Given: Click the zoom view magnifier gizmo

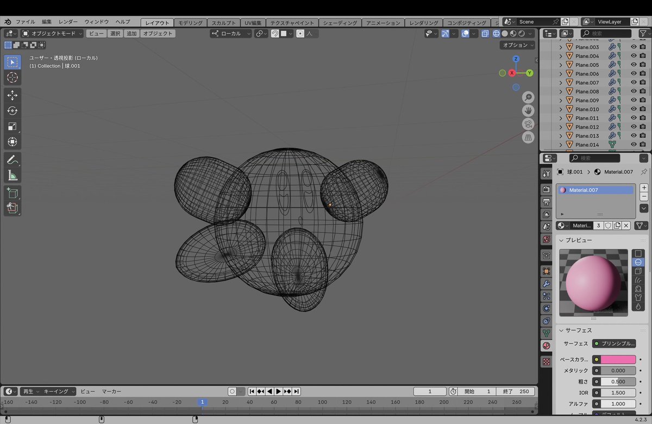Looking at the screenshot, I should tap(528, 97).
